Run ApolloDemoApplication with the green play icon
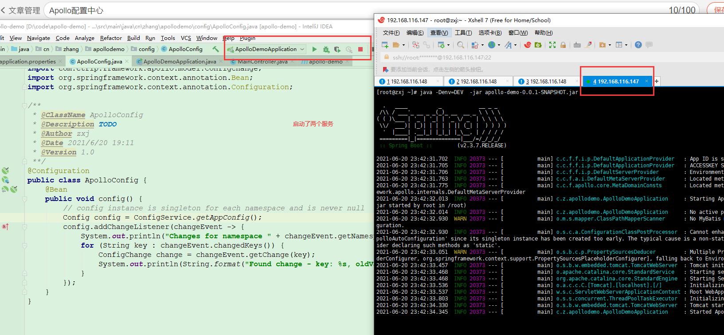The width and height of the screenshot is (724, 335). (314, 49)
